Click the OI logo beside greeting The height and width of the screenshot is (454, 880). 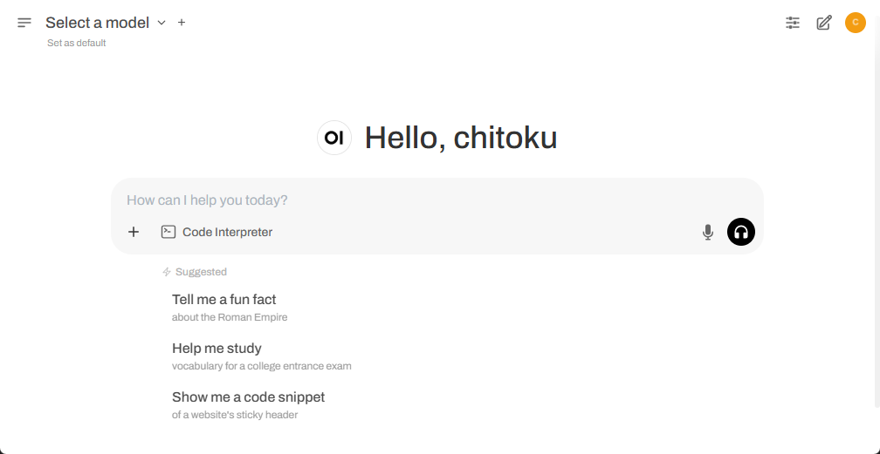coord(334,138)
